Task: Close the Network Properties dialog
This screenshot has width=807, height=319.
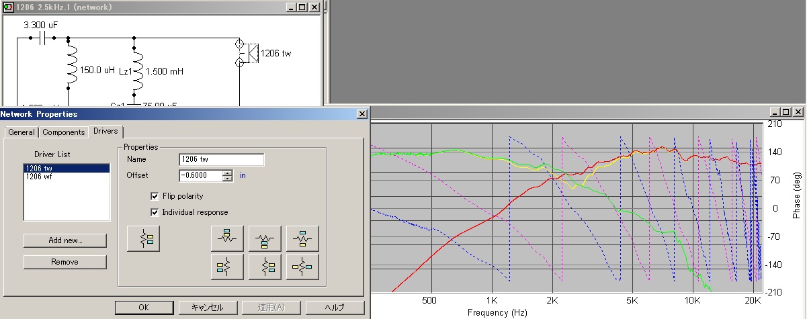Action: [x=362, y=114]
